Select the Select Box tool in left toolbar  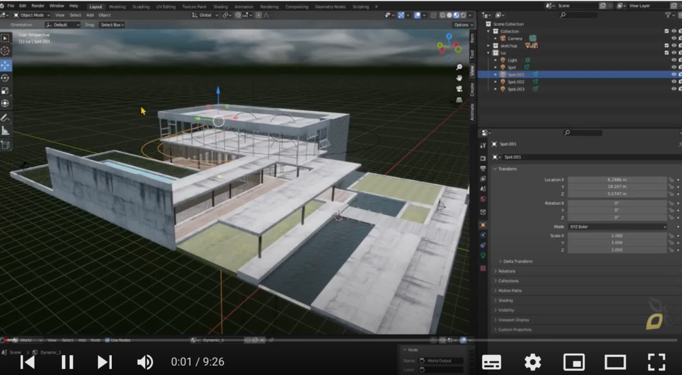pos(5,38)
